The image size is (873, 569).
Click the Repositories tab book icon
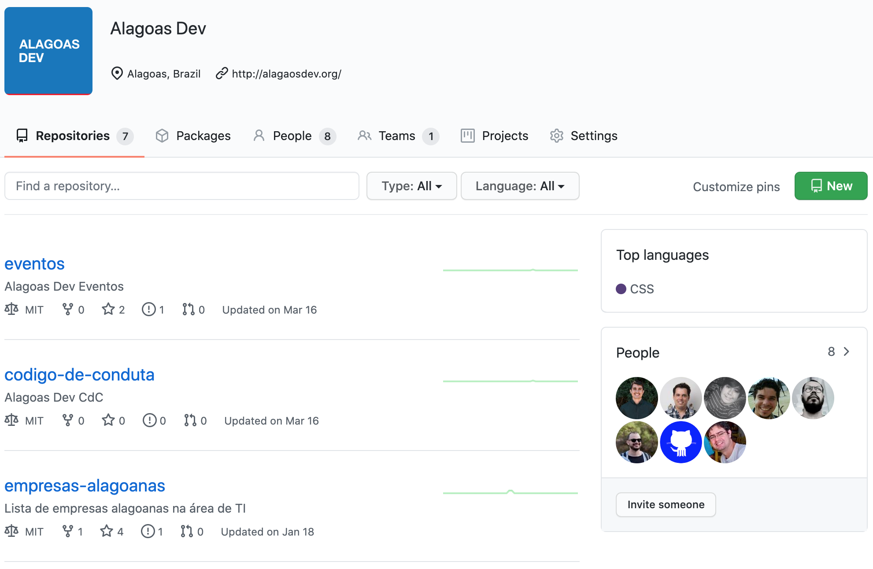[x=22, y=136]
